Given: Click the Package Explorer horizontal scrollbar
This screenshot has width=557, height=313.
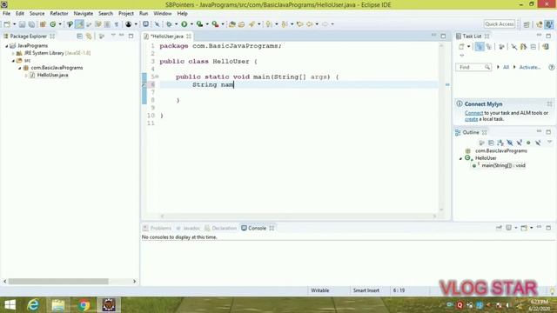Looking at the screenshot, I should click(x=58, y=282).
